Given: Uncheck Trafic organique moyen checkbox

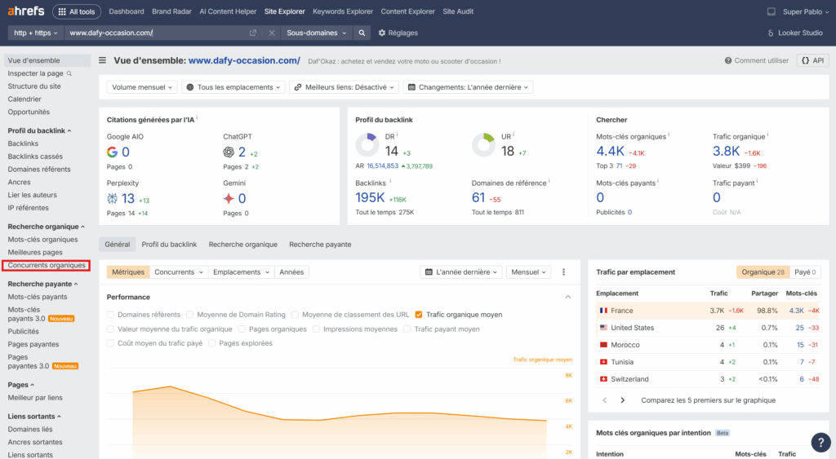Looking at the screenshot, I should [419, 315].
